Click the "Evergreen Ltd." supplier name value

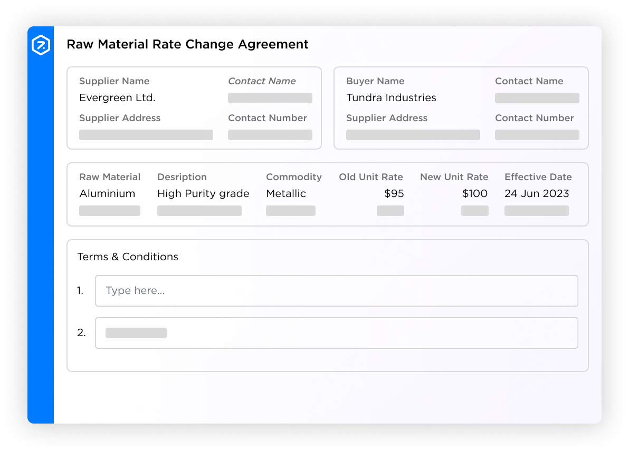click(117, 97)
